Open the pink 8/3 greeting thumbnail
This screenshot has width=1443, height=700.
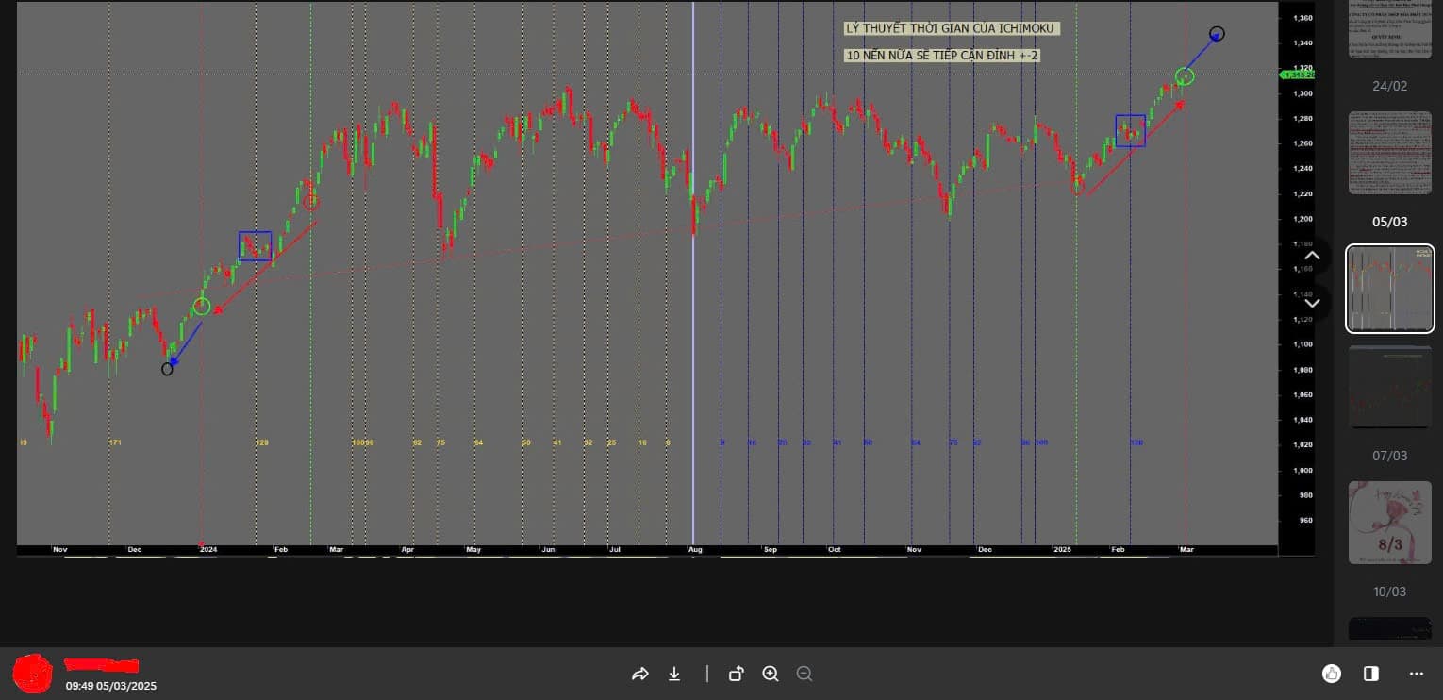tap(1389, 523)
